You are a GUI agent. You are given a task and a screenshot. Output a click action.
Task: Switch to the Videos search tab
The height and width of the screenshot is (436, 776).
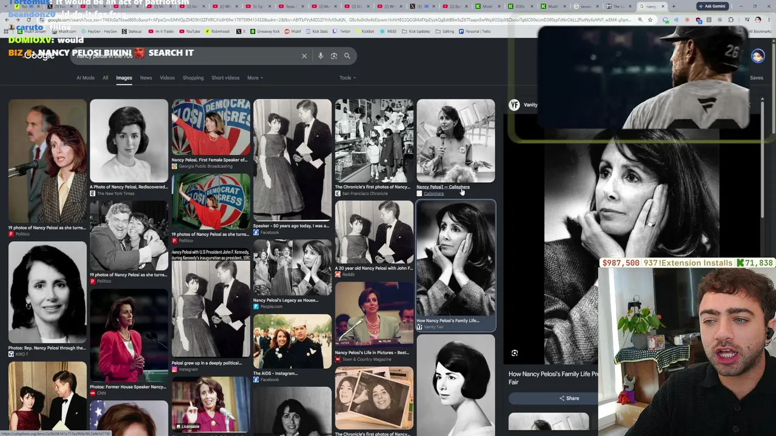(167, 78)
